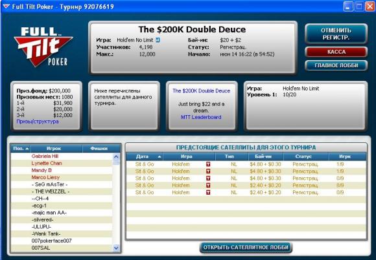
Task: Click the red T icon in third satellite row
Action: (x=208, y=179)
